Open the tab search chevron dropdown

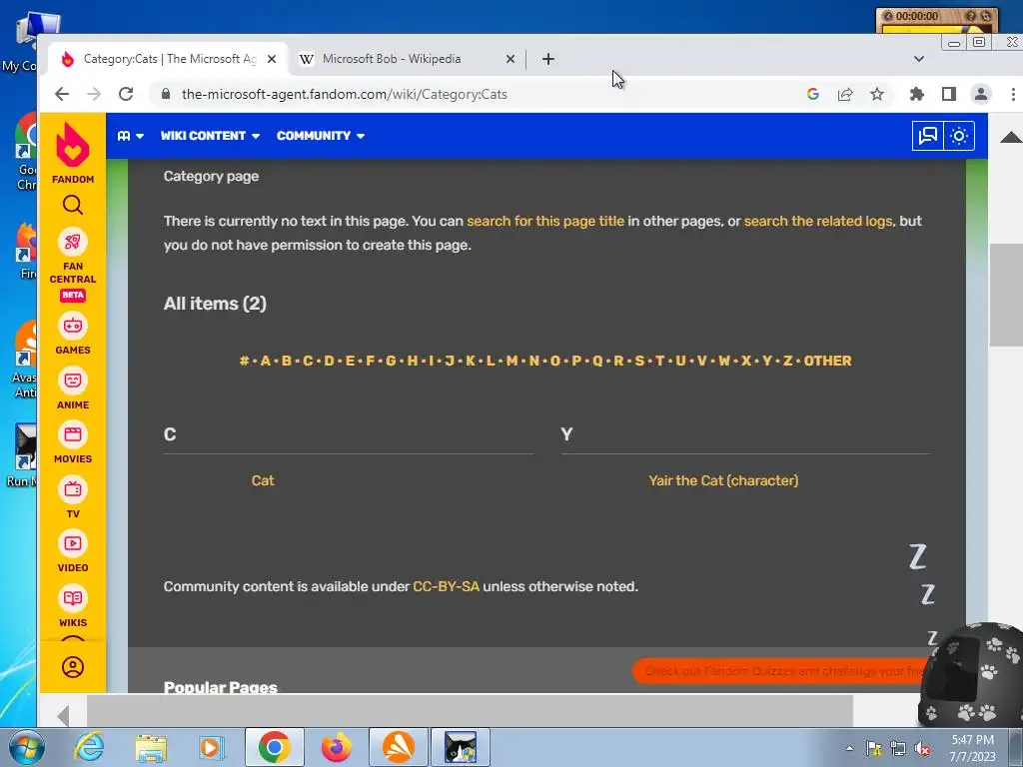(x=919, y=59)
